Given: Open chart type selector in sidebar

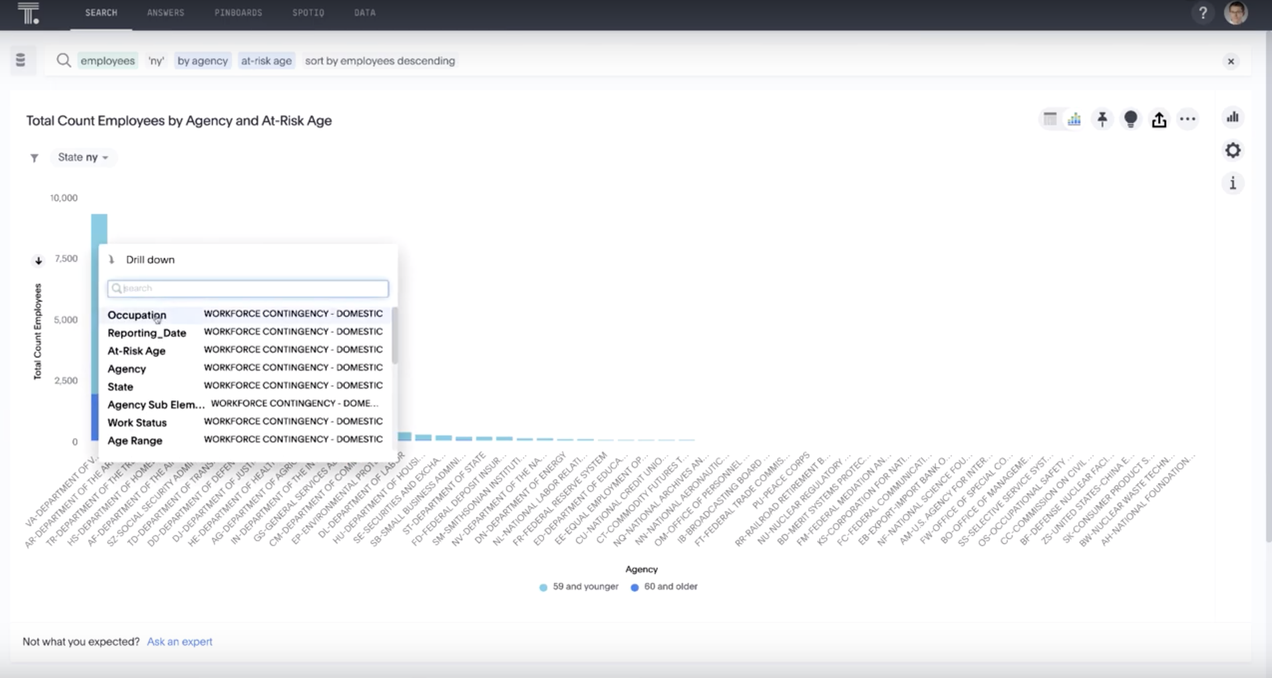Looking at the screenshot, I should click(x=1233, y=117).
